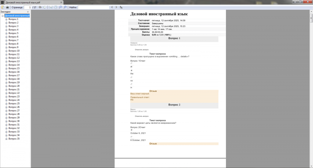Expand the Вопрос 3 bookmark node
The width and height of the screenshot is (313, 168).
coord(6,26)
